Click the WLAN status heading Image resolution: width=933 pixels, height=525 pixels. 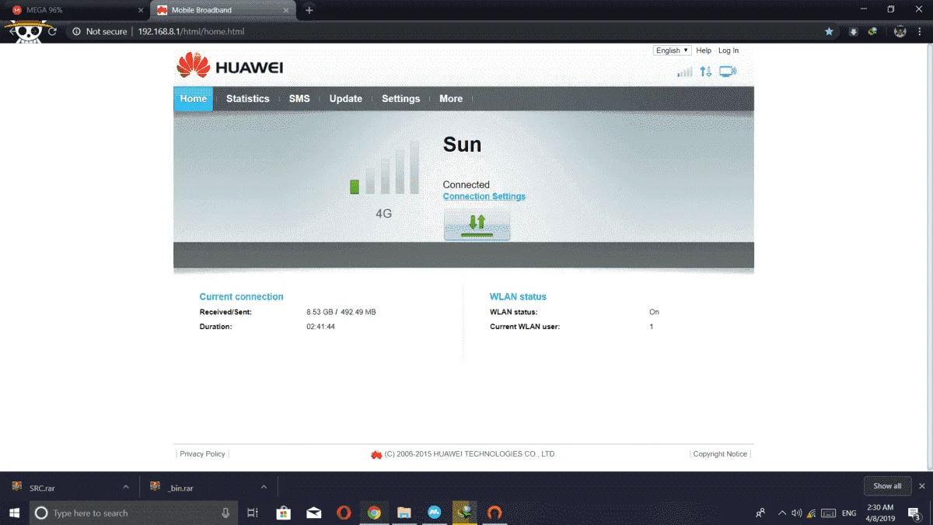[518, 297]
